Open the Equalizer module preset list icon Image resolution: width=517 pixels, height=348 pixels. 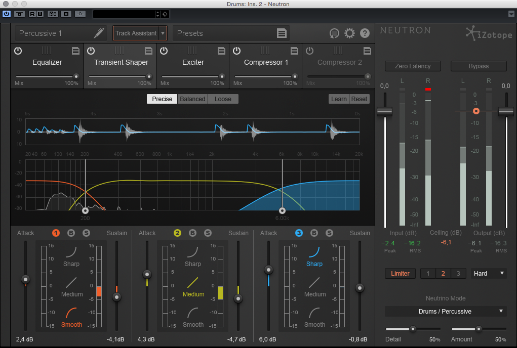point(76,51)
